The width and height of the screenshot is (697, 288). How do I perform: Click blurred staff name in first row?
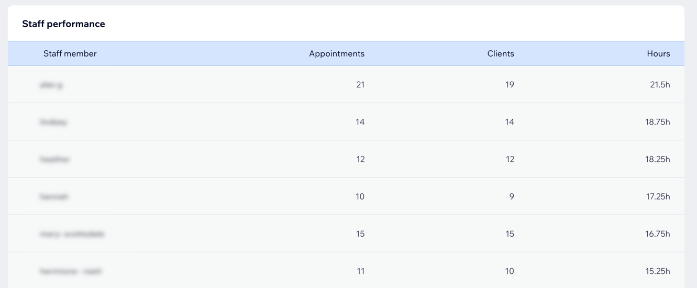pos(51,84)
